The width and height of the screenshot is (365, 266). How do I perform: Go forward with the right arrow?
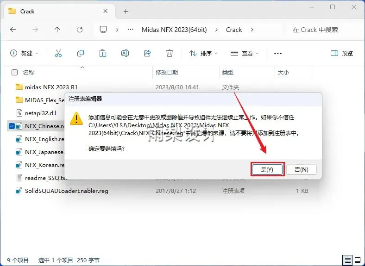(35, 30)
